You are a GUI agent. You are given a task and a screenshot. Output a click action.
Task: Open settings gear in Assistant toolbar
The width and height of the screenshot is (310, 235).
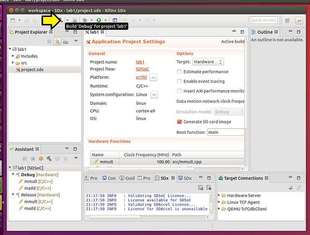tap(41, 159)
